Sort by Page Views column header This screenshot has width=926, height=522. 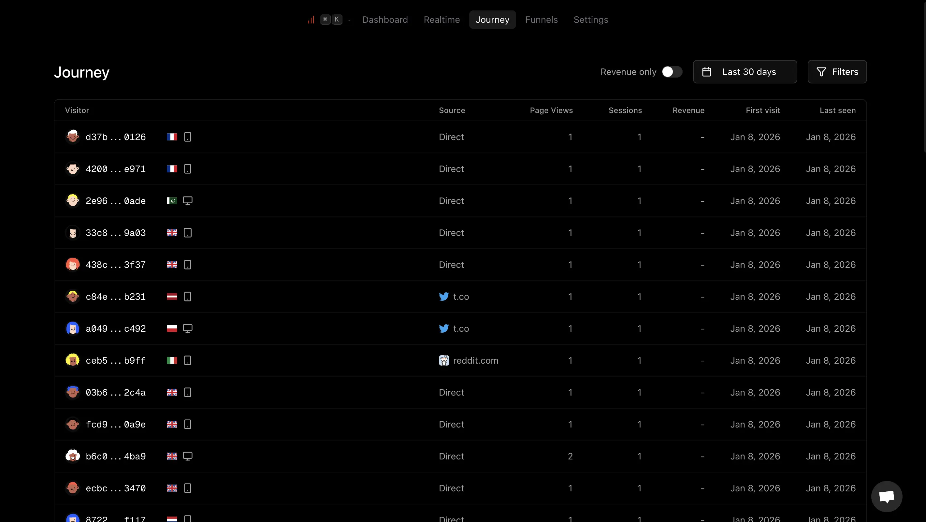point(551,110)
